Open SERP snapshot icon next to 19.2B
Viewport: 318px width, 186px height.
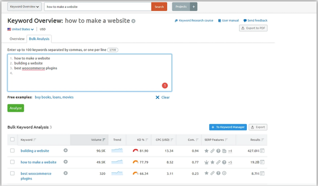coord(262,162)
